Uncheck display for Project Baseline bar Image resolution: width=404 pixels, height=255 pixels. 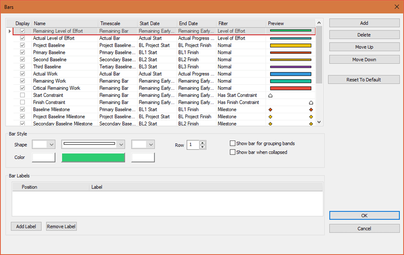[x=23, y=45]
